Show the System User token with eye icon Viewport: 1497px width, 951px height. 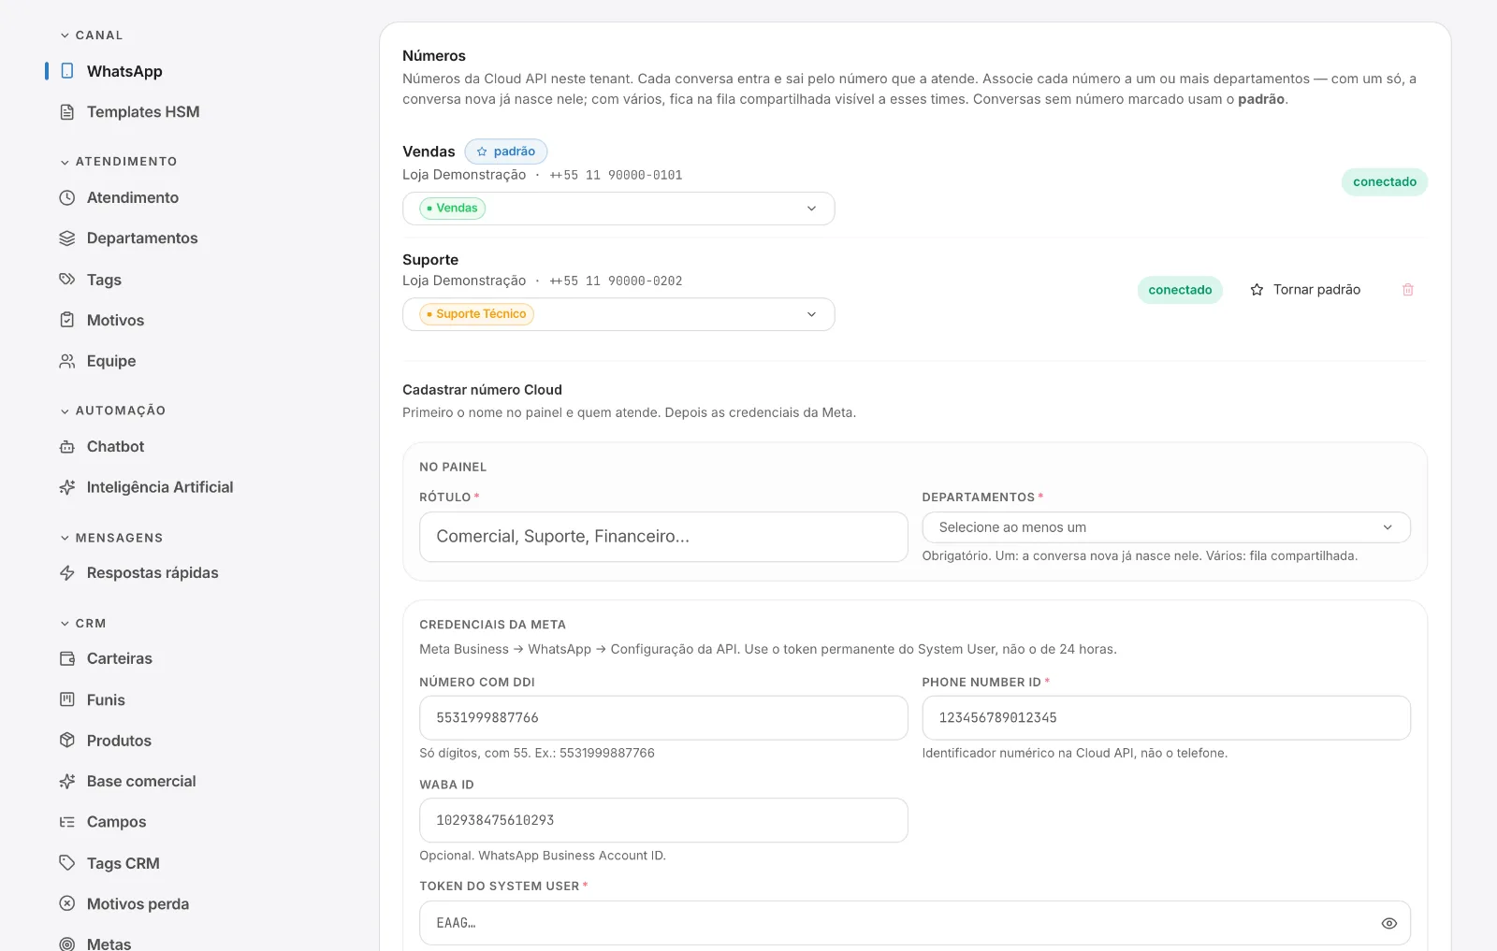point(1389,923)
